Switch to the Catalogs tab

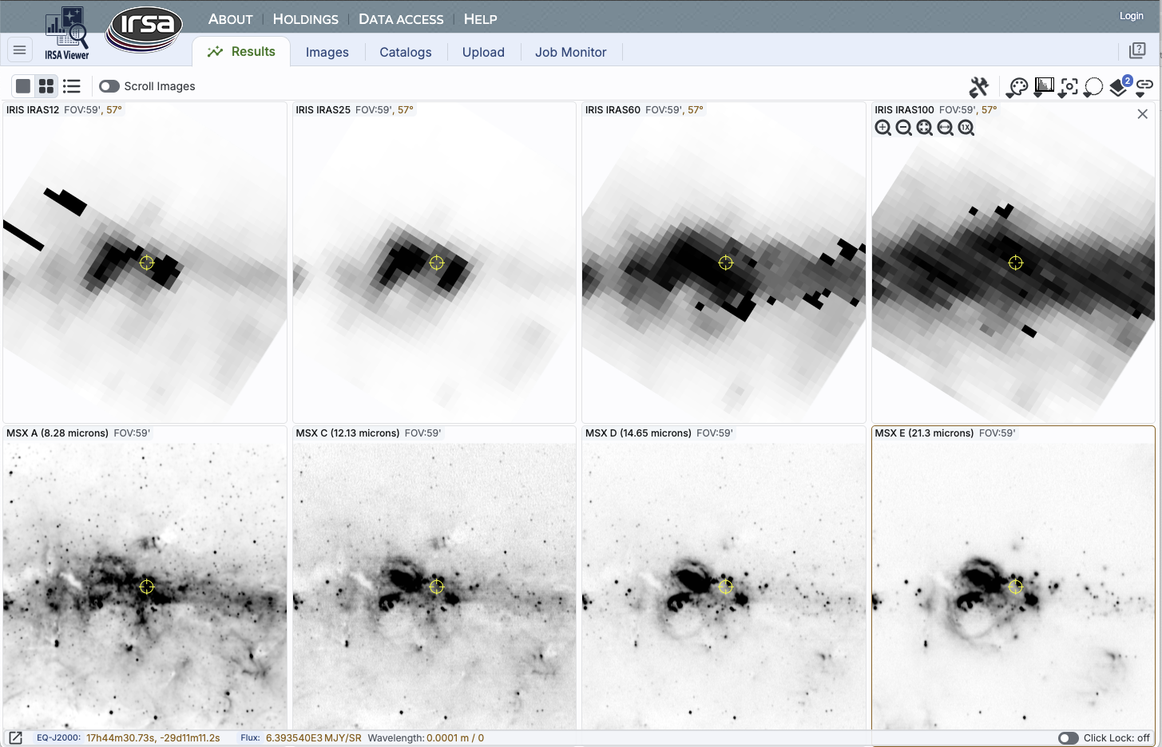pos(405,52)
